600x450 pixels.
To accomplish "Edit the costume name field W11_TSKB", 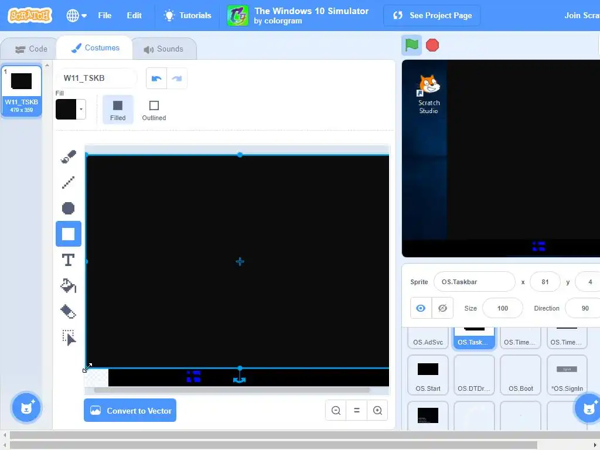I will pyautogui.click(x=97, y=78).
